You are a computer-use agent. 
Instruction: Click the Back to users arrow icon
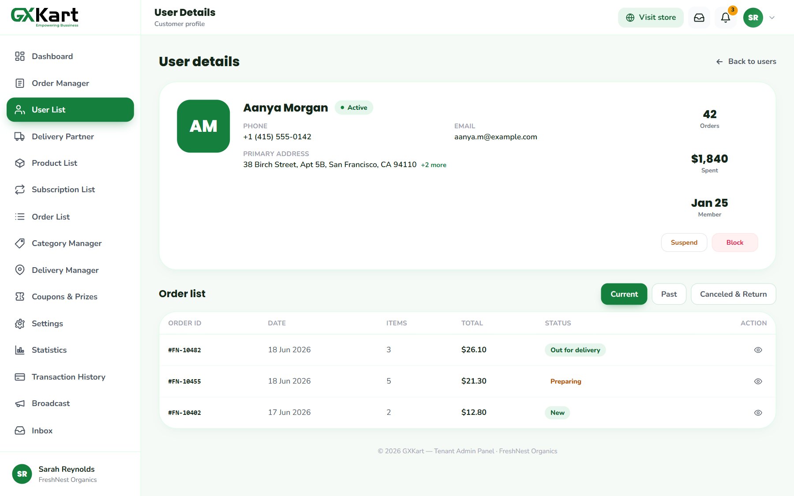(719, 62)
